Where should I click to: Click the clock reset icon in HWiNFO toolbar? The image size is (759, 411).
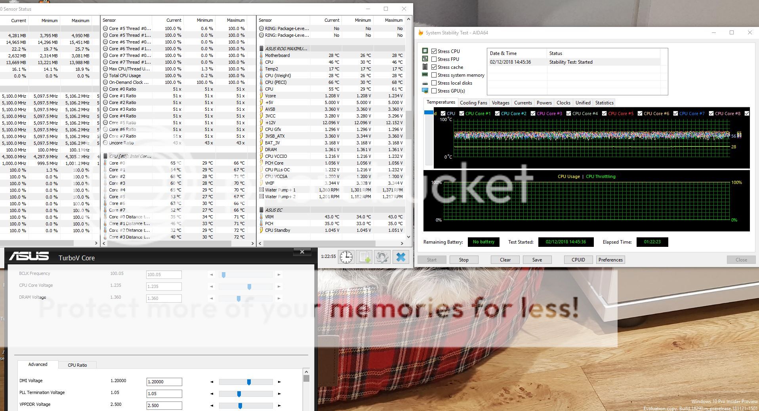point(346,257)
